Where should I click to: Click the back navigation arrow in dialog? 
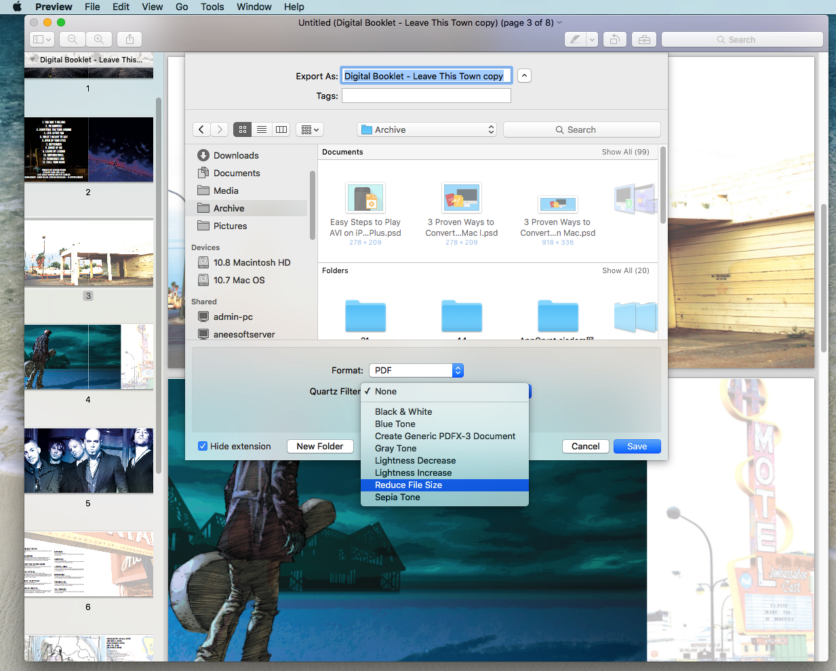(x=201, y=129)
